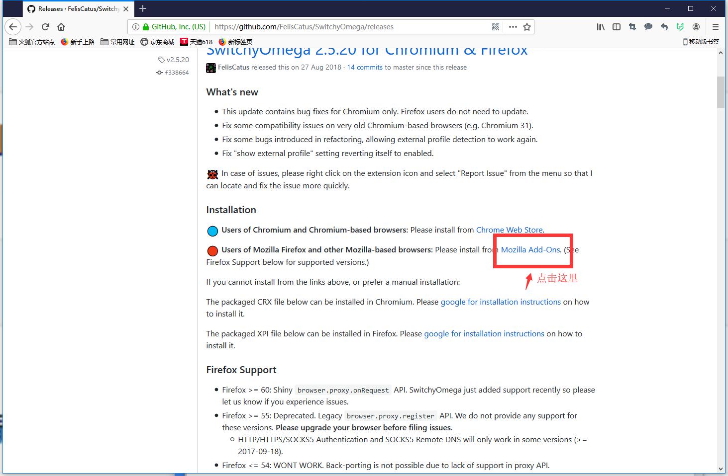The height and width of the screenshot is (476, 728).
Task: Open 常用网址 bookmark folder
Action: coord(117,42)
